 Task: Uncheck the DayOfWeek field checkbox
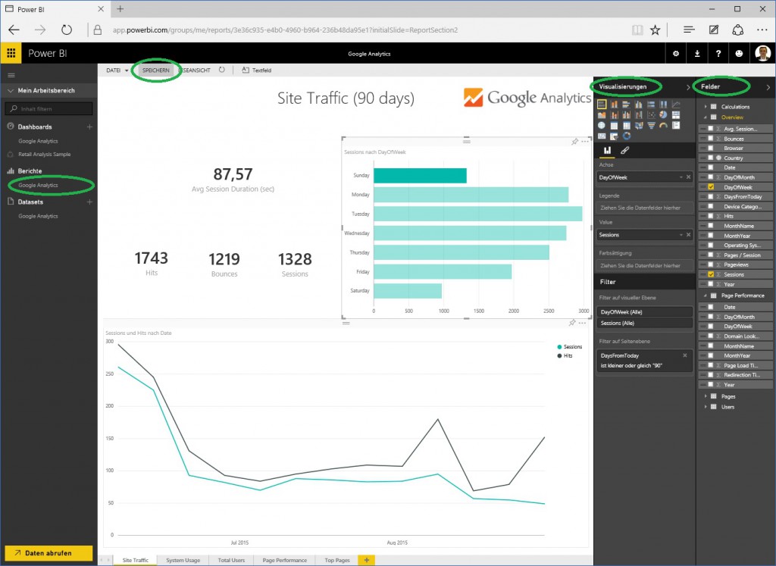coord(710,187)
